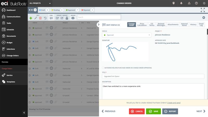Check the Fireplace Surround row checkbox
The width and height of the screenshot is (208, 117).
pos(30,89)
